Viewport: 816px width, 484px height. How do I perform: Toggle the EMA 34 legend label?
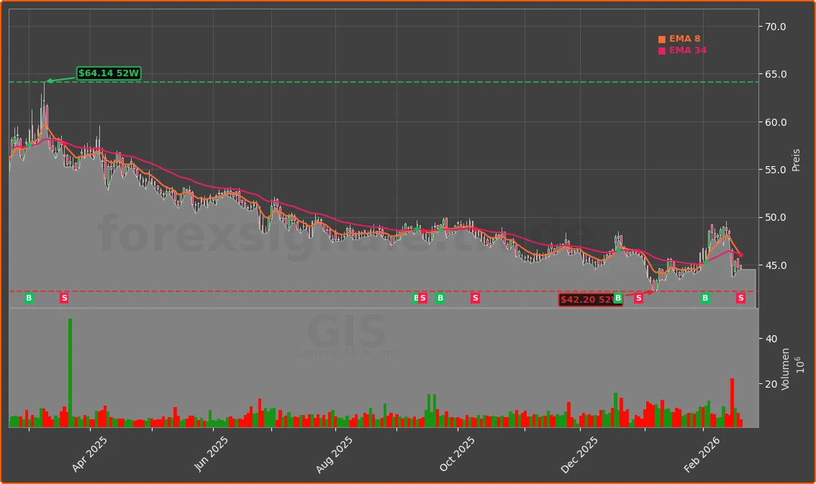click(x=687, y=50)
